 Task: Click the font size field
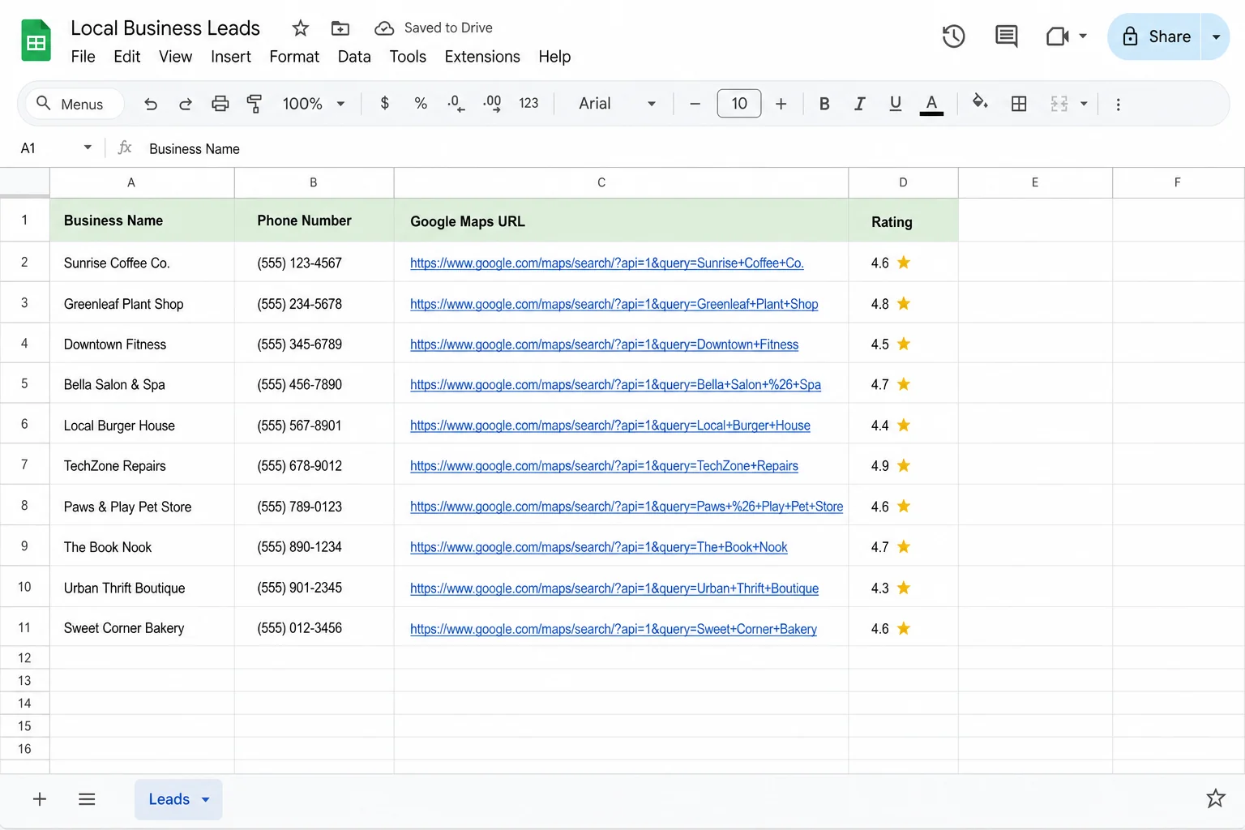(739, 104)
